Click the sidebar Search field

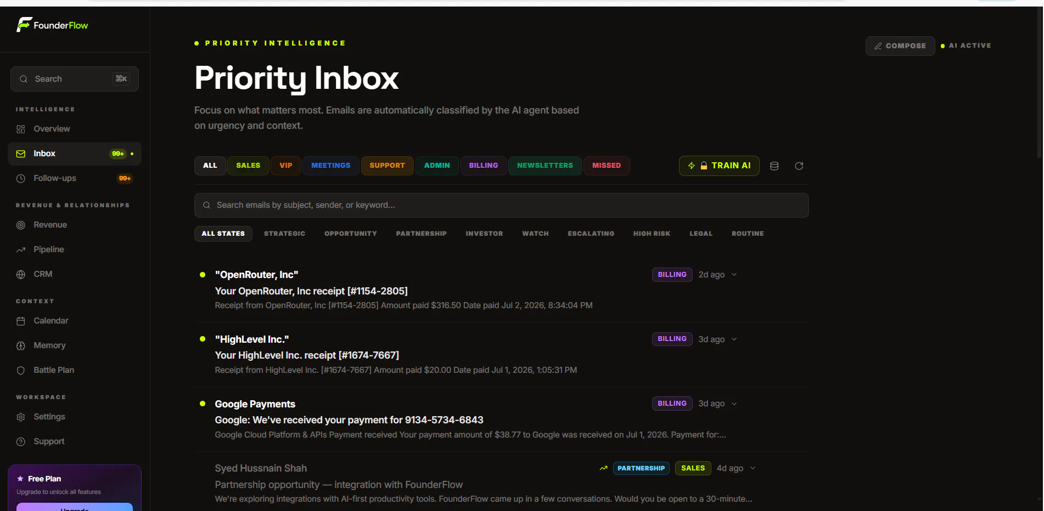pyautogui.click(x=75, y=79)
